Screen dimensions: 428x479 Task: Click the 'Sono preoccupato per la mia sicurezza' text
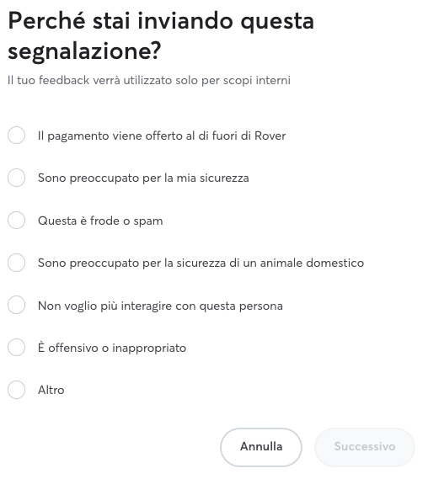143,178
